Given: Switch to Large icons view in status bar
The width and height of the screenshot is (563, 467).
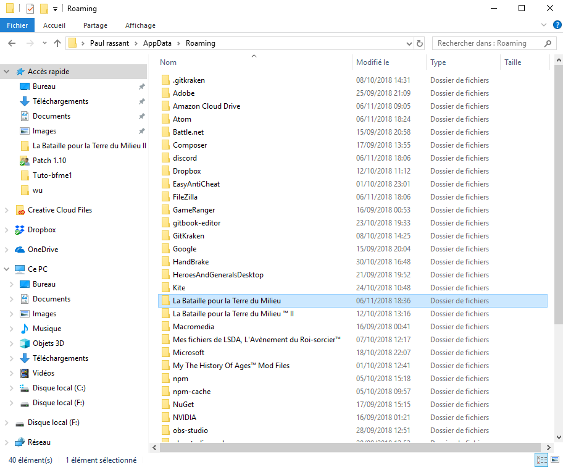Looking at the screenshot, I should click(x=555, y=460).
